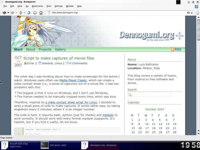
Task: Open the Forward history dropdown arrow
Action: click(x=16, y=13)
